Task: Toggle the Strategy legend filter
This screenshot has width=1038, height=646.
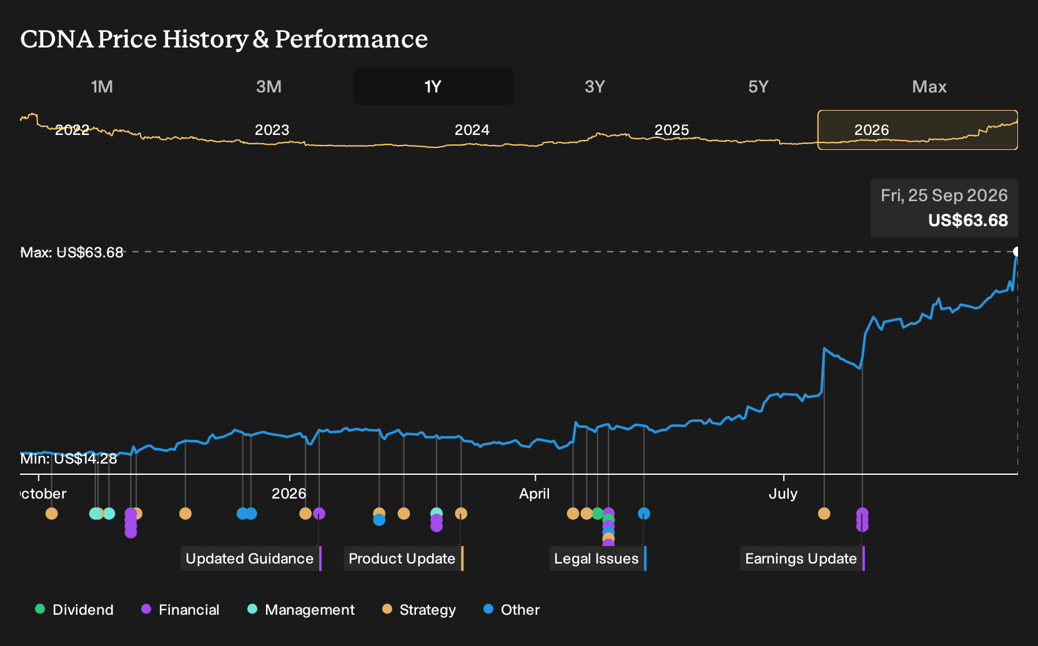Action: (x=419, y=610)
